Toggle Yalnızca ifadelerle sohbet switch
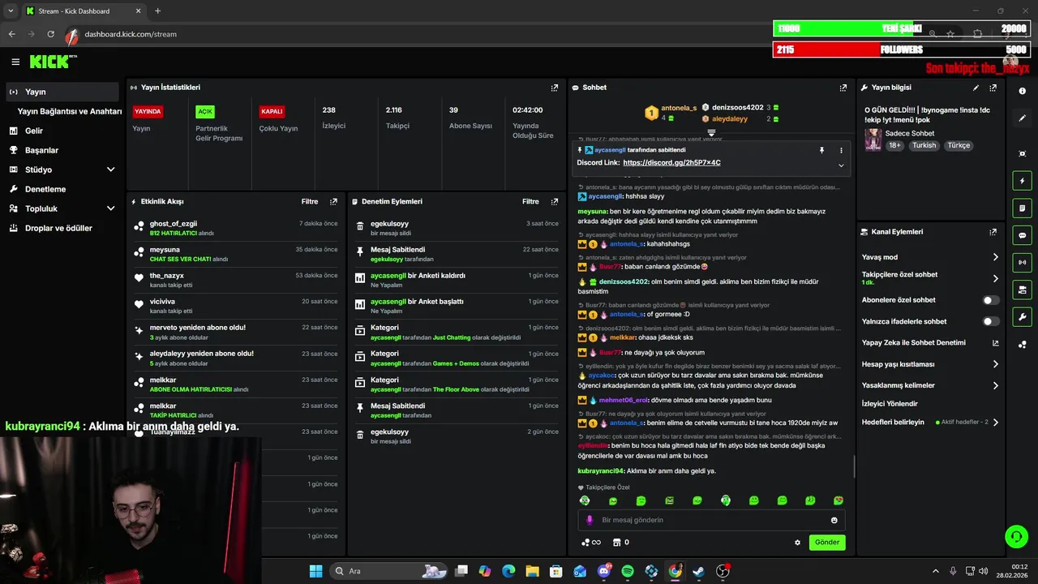 click(x=990, y=321)
